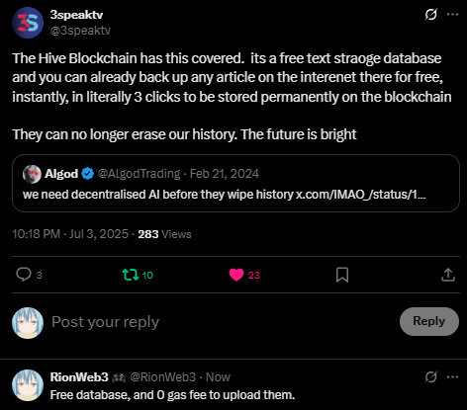This screenshot has height=410, width=467.
Task: Bookmark this post by 3speaktv
Action: pos(342,275)
